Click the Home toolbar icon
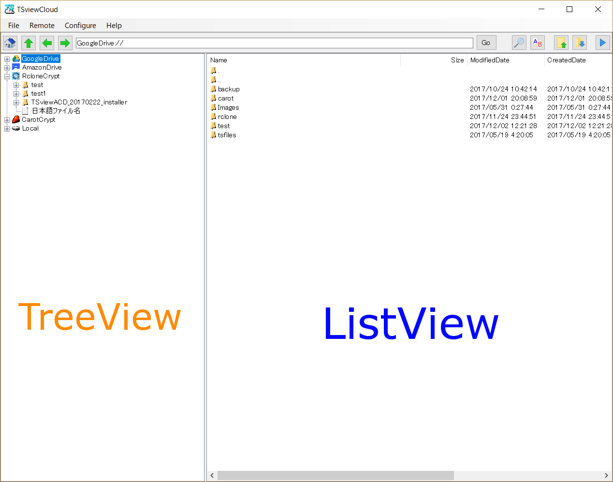 pyautogui.click(x=10, y=43)
